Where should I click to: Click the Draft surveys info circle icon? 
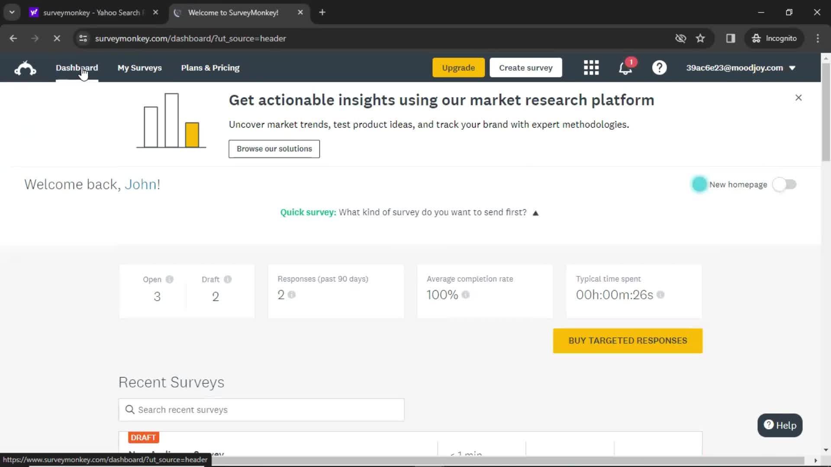[228, 279]
